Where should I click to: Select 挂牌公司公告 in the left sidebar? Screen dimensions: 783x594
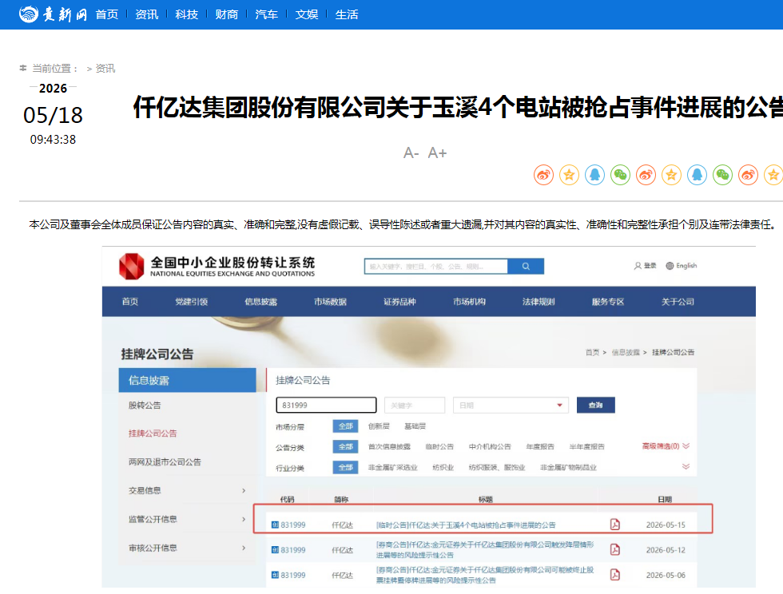pos(153,434)
